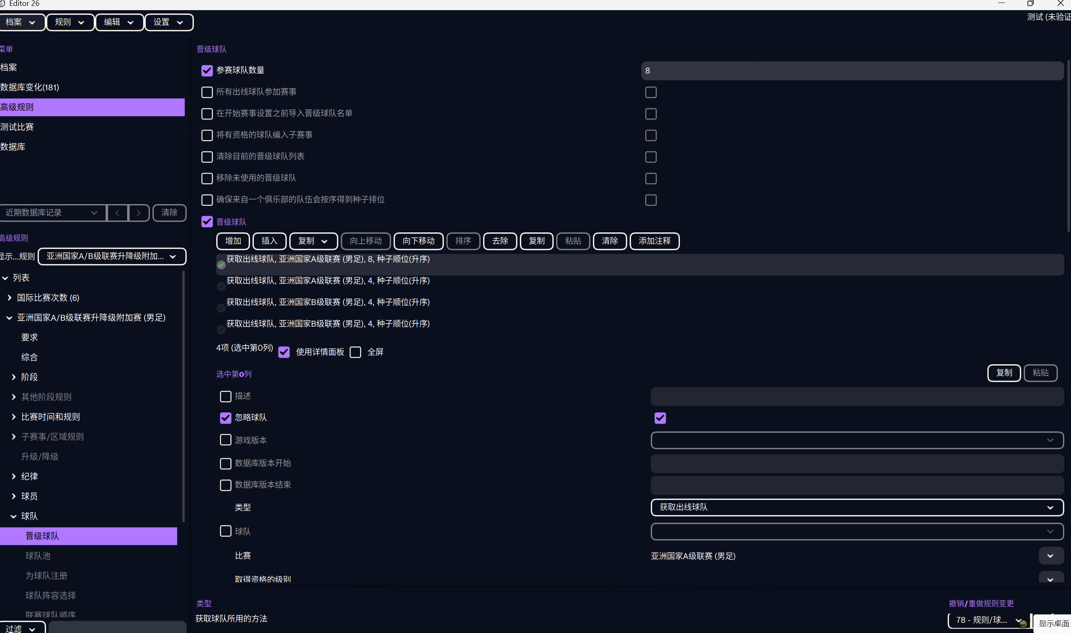Viewport: 1071px width, 633px height.
Task: Click the 增加 button
Action: point(233,241)
